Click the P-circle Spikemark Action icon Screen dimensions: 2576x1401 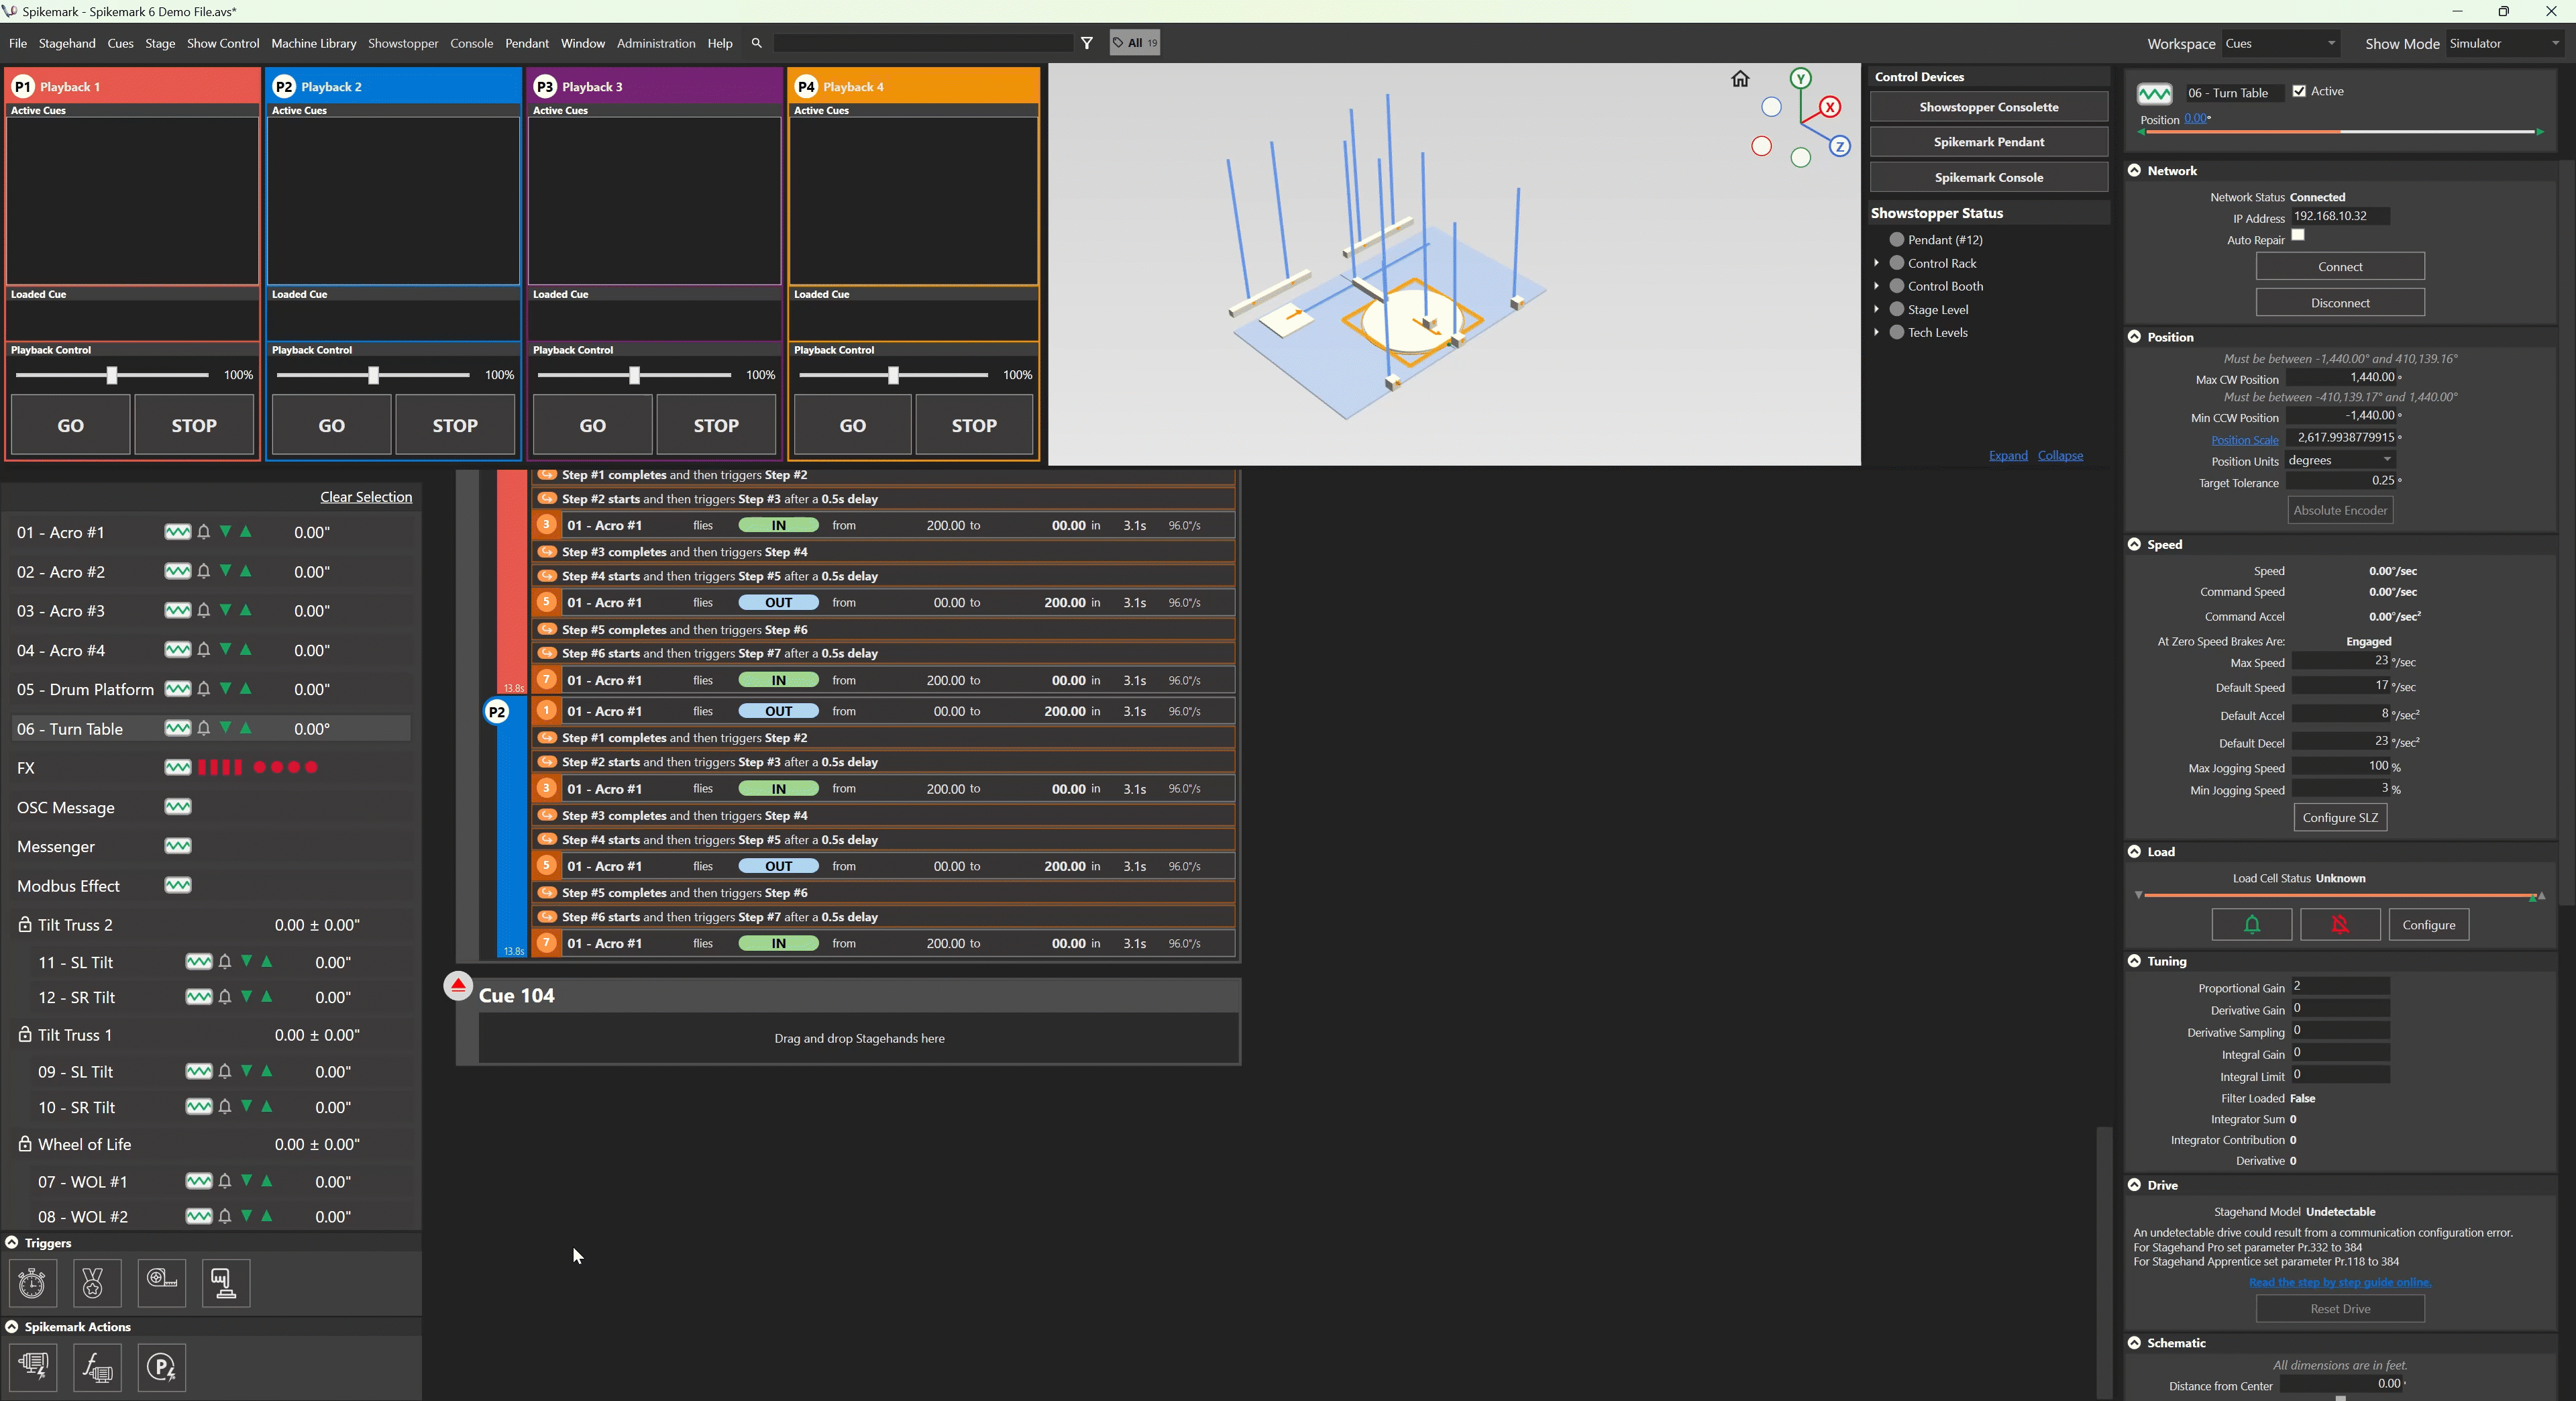161,1367
